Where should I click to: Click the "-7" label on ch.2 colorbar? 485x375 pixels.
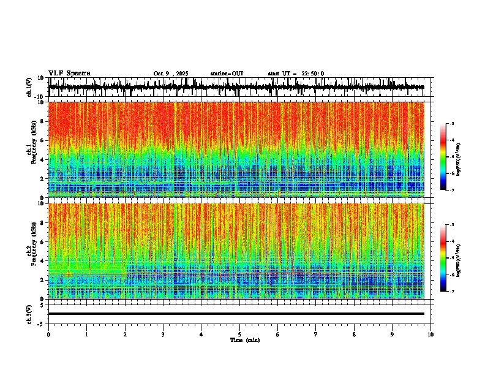pyautogui.click(x=451, y=291)
